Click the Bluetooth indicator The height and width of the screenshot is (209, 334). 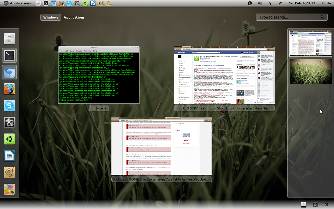click(x=270, y=3)
